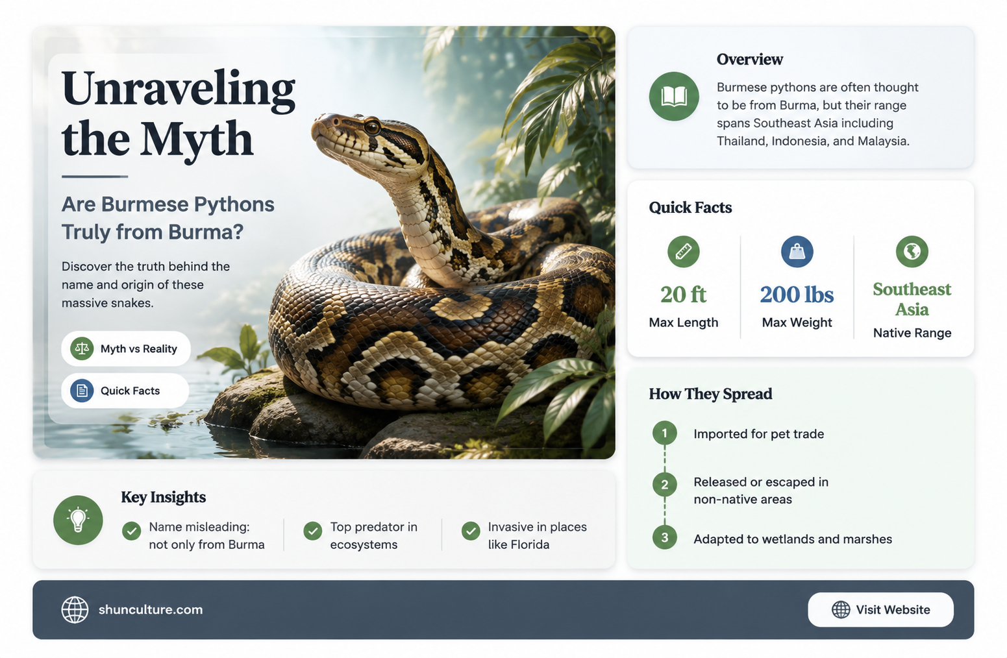Click the document icon beside Quick Facts pill

[82, 391]
